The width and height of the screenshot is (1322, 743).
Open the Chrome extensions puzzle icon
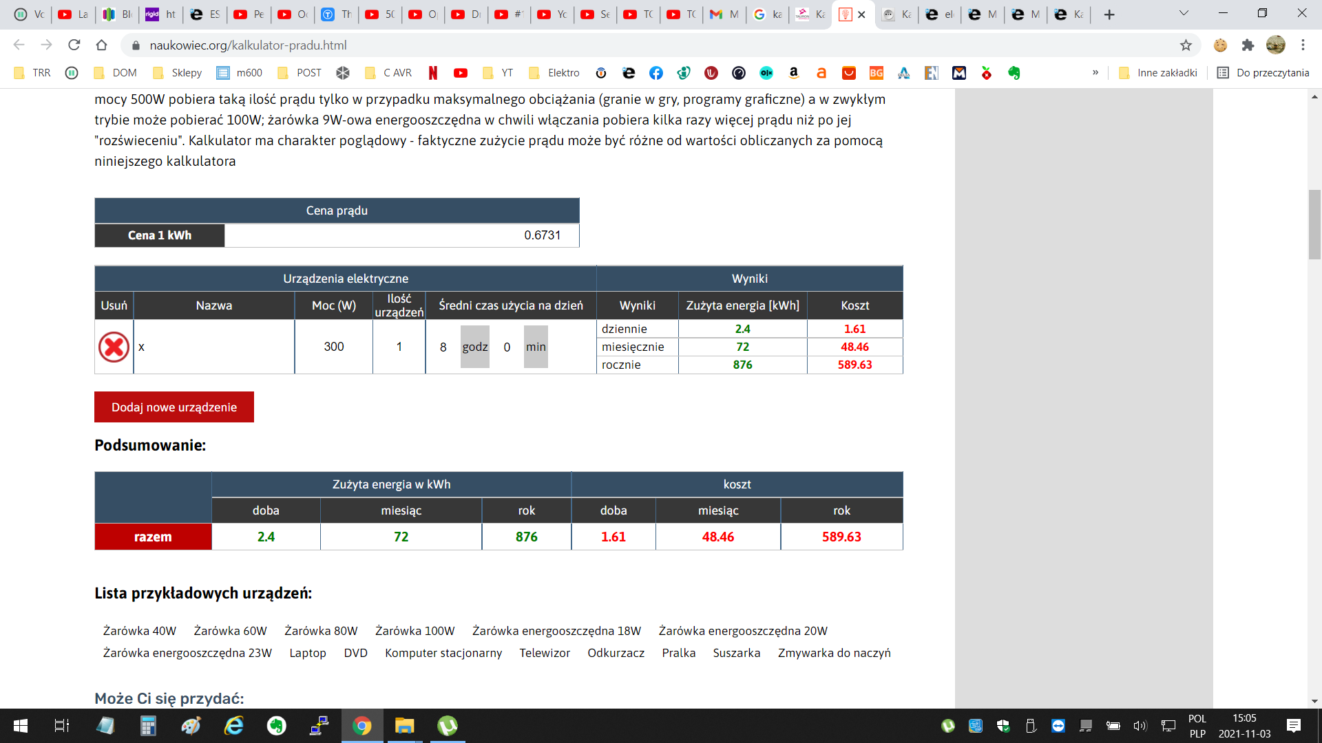tap(1248, 45)
